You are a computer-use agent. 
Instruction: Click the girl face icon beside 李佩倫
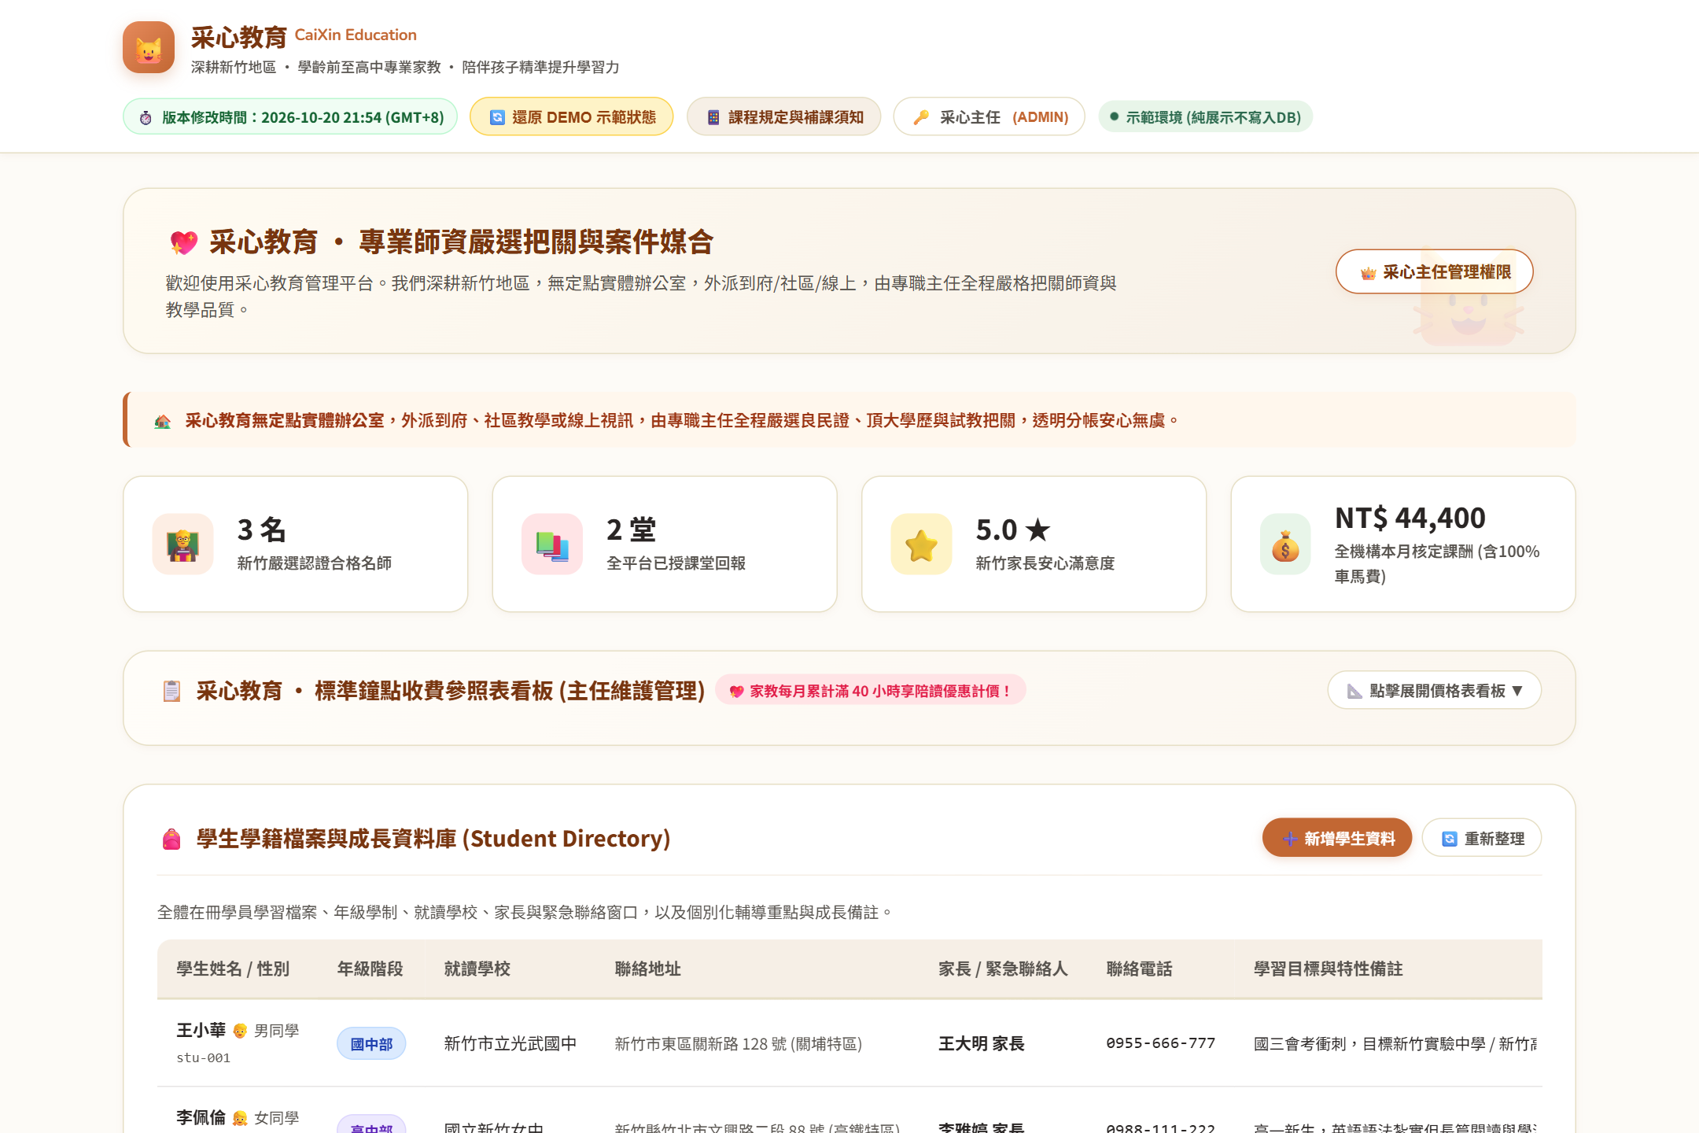(x=240, y=1118)
